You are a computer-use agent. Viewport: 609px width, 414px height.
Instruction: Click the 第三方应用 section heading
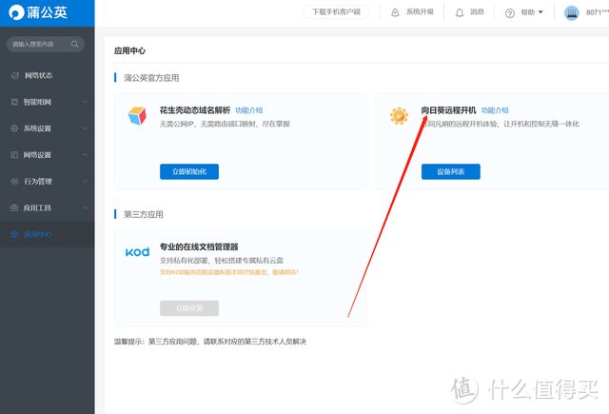tap(144, 214)
